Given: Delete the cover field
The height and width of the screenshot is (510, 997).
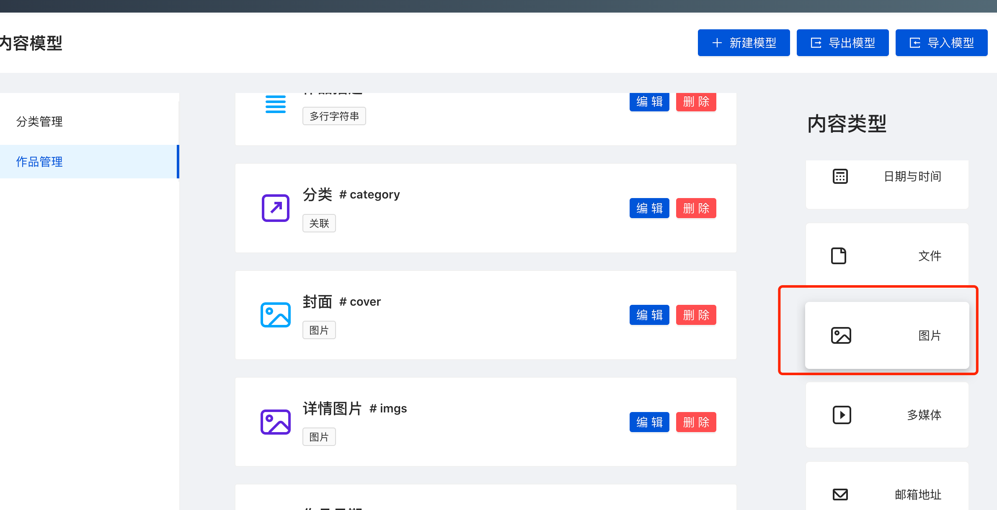Looking at the screenshot, I should coord(696,315).
